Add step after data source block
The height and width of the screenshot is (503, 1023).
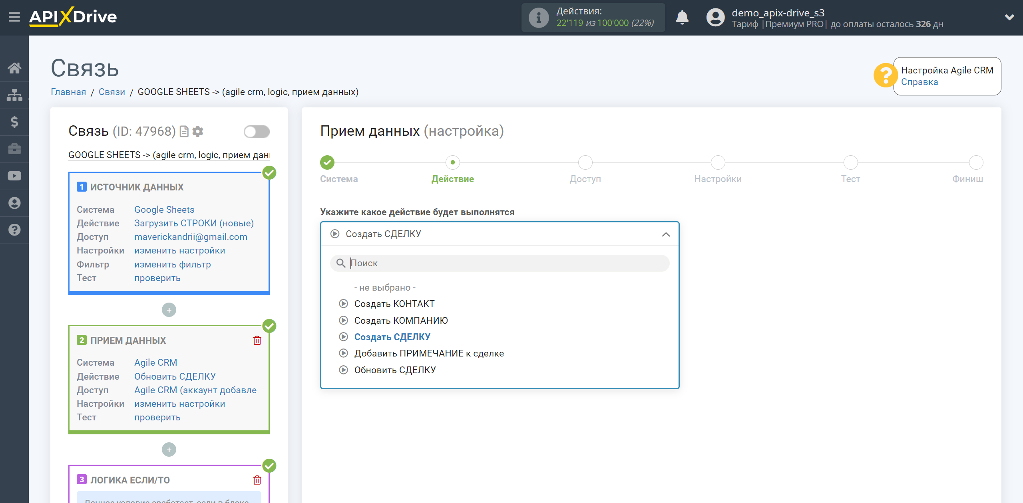coord(169,310)
